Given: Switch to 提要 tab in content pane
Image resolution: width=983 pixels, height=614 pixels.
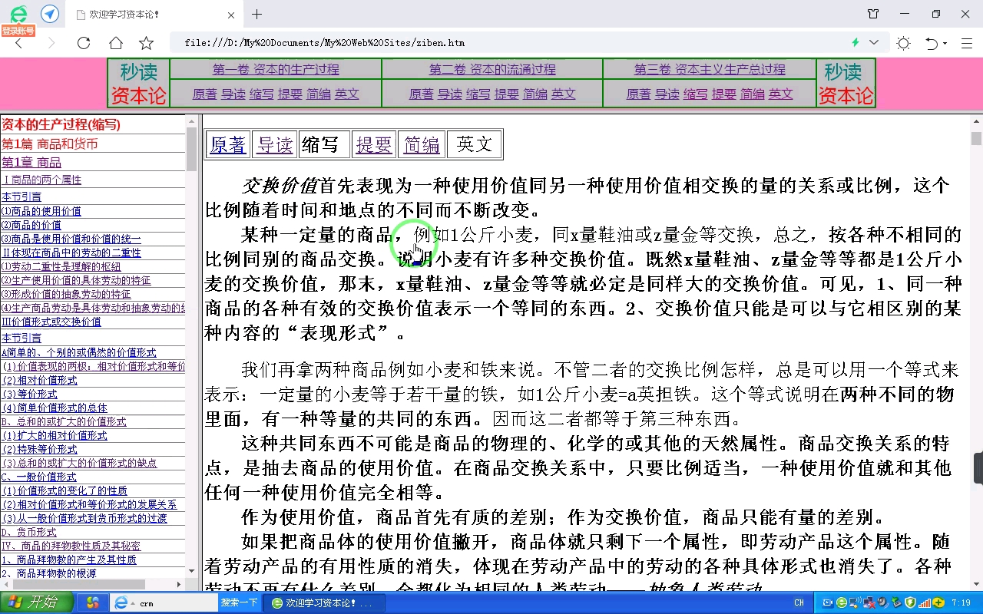Looking at the screenshot, I should (x=374, y=144).
